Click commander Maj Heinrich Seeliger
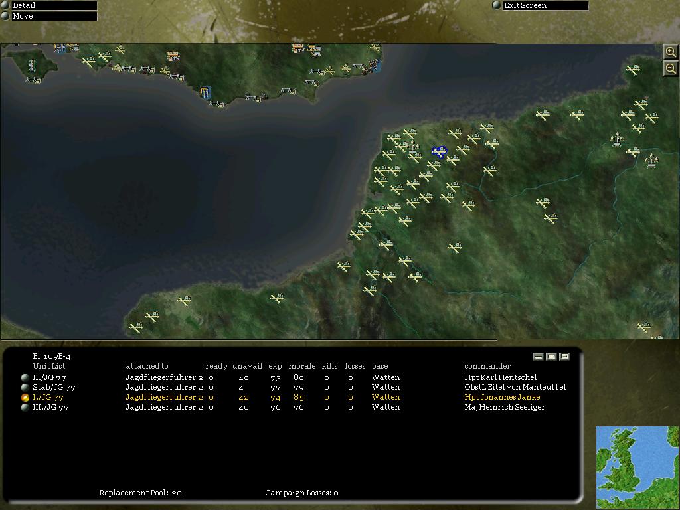The image size is (680, 510). coord(505,407)
